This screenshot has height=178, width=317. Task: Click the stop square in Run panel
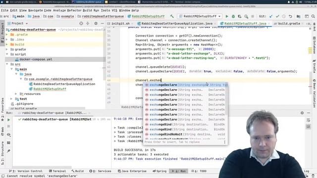click(8, 127)
